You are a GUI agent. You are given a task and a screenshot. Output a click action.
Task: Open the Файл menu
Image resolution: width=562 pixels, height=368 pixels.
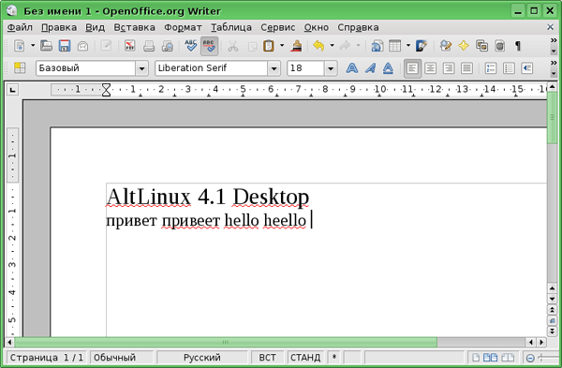(x=20, y=27)
